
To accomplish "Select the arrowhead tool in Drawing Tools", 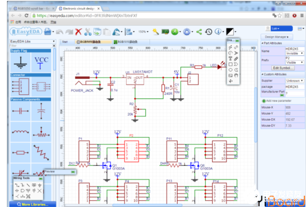I will point(236,53).
